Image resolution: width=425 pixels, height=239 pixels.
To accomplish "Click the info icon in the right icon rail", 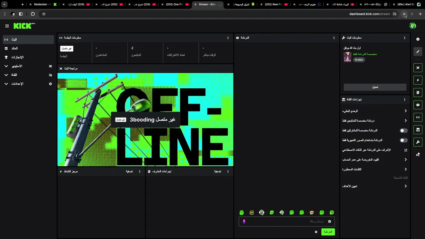I will (418, 39).
